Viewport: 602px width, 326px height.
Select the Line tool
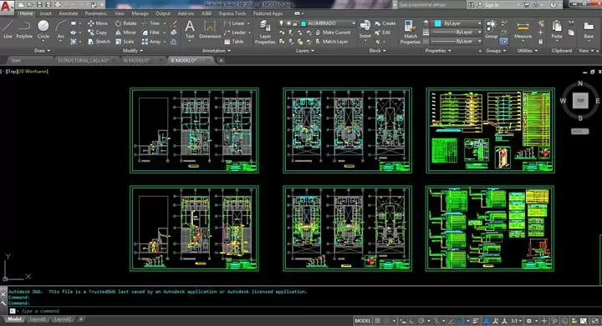[8, 30]
